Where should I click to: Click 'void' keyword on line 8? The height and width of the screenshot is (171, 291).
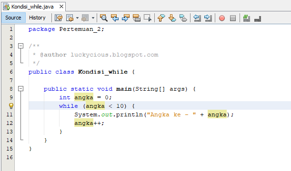pyautogui.click(x=105, y=89)
